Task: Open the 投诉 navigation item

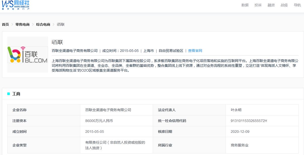Action: tap(258, 5)
